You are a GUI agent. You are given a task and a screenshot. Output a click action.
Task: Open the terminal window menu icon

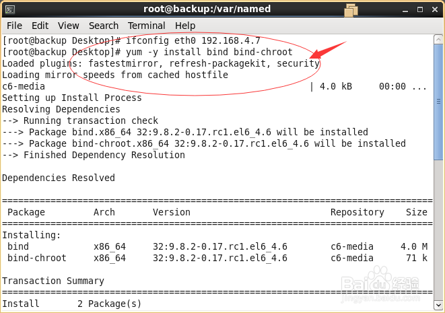11,9
